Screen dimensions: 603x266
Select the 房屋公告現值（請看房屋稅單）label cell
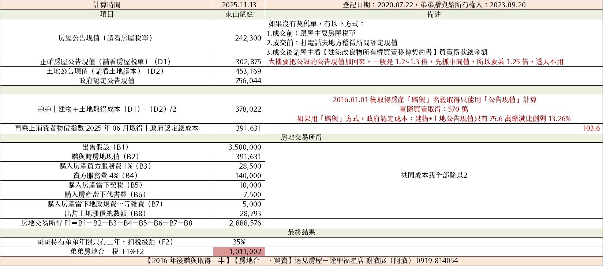point(106,38)
